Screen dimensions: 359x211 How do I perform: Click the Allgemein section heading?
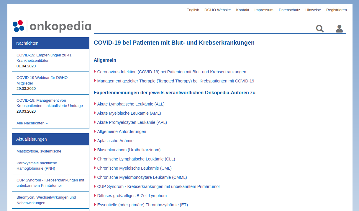(105, 60)
